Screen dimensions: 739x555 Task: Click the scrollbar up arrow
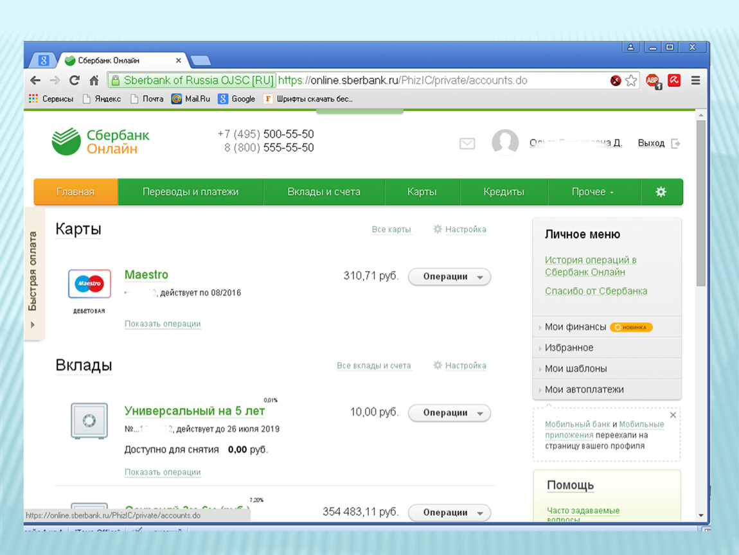[x=701, y=115]
